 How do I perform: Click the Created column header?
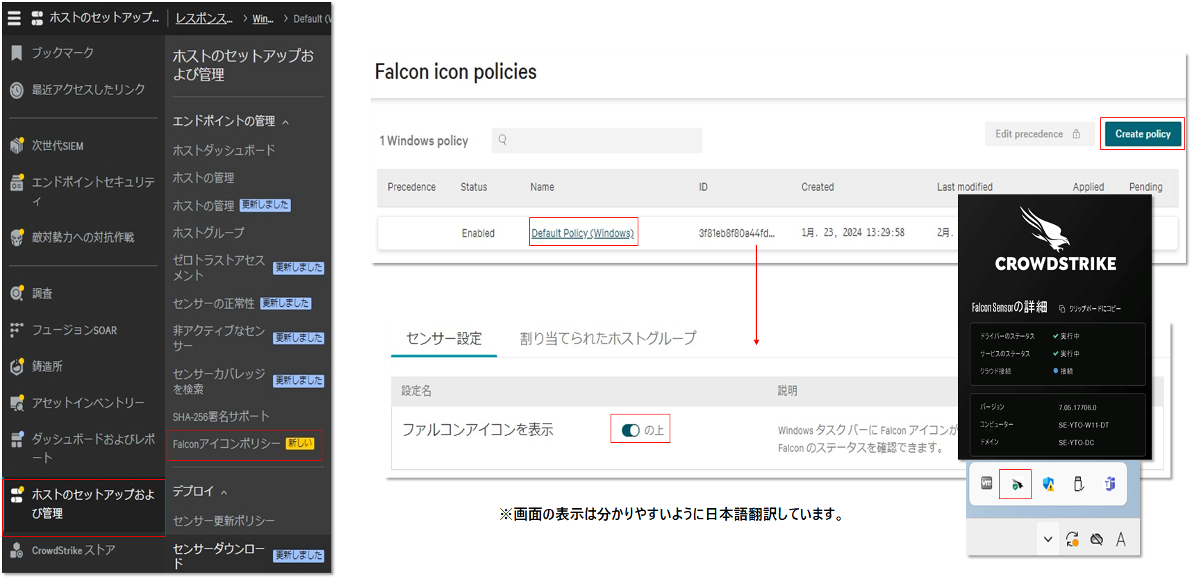[817, 187]
